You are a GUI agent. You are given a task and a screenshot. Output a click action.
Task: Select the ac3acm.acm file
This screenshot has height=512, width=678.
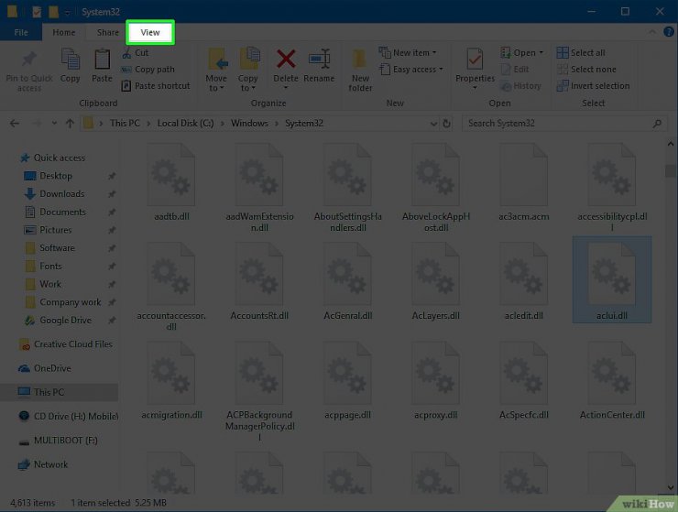click(524, 182)
